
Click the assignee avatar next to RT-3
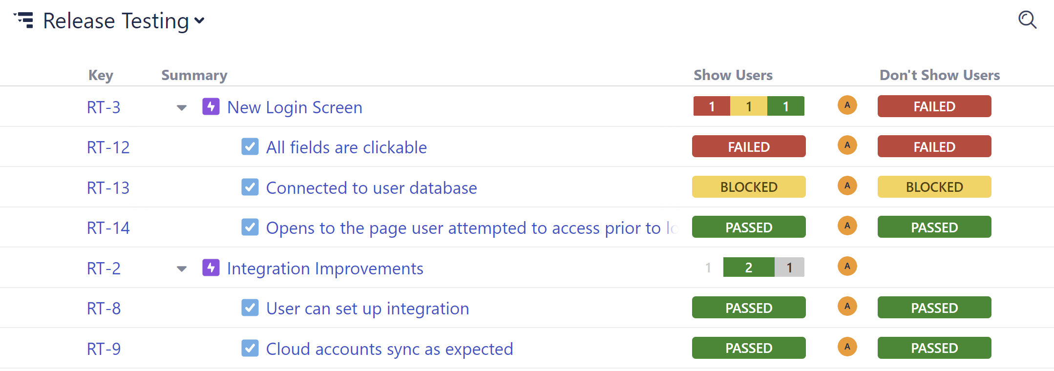tap(847, 105)
